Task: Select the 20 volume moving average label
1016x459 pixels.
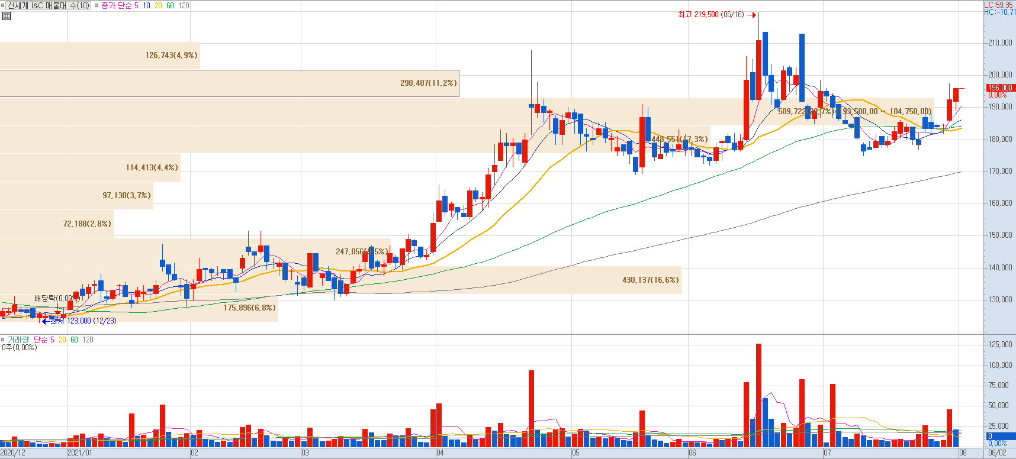Action: [x=62, y=340]
